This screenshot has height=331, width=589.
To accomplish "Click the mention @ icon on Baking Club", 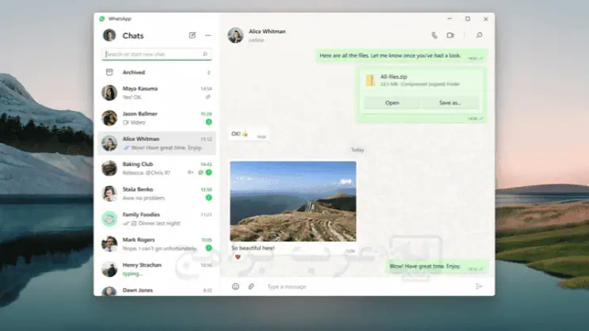I will pyautogui.click(x=201, y=173).
